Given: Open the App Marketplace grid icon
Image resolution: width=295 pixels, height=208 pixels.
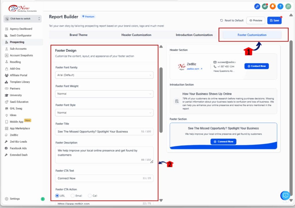Looking at the screenshot, I should pyautogui.click(x=7, y=128).
